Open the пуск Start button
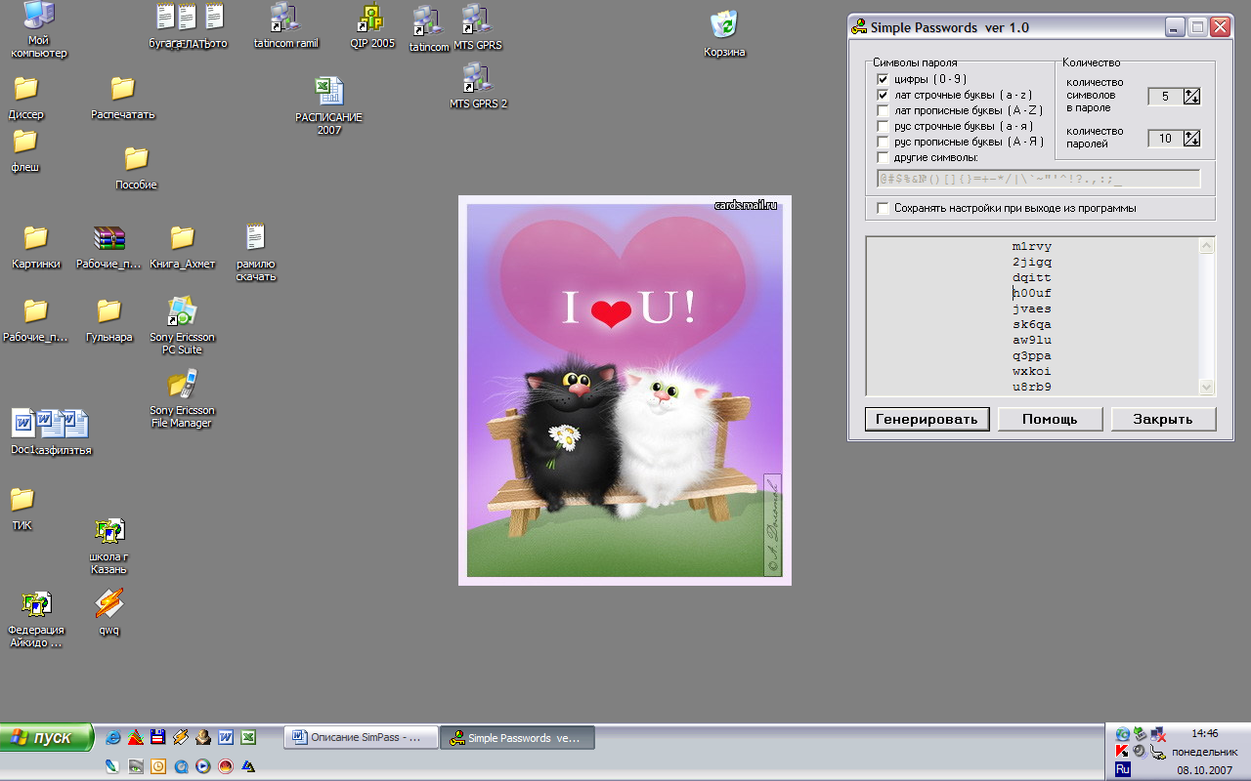Screen dimensions: 1251x781 (x=47, y=737)
